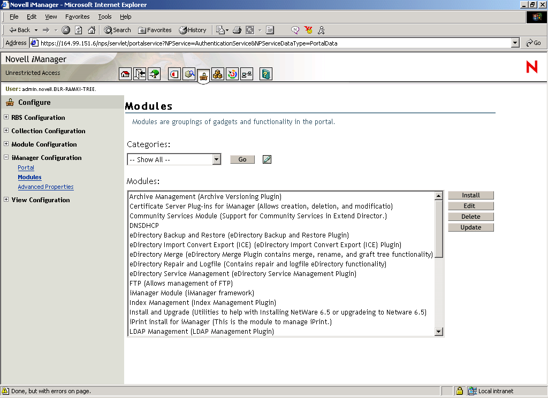
Task: Click the Modules list scrollbar down arrow
Action: coord(439,332)
